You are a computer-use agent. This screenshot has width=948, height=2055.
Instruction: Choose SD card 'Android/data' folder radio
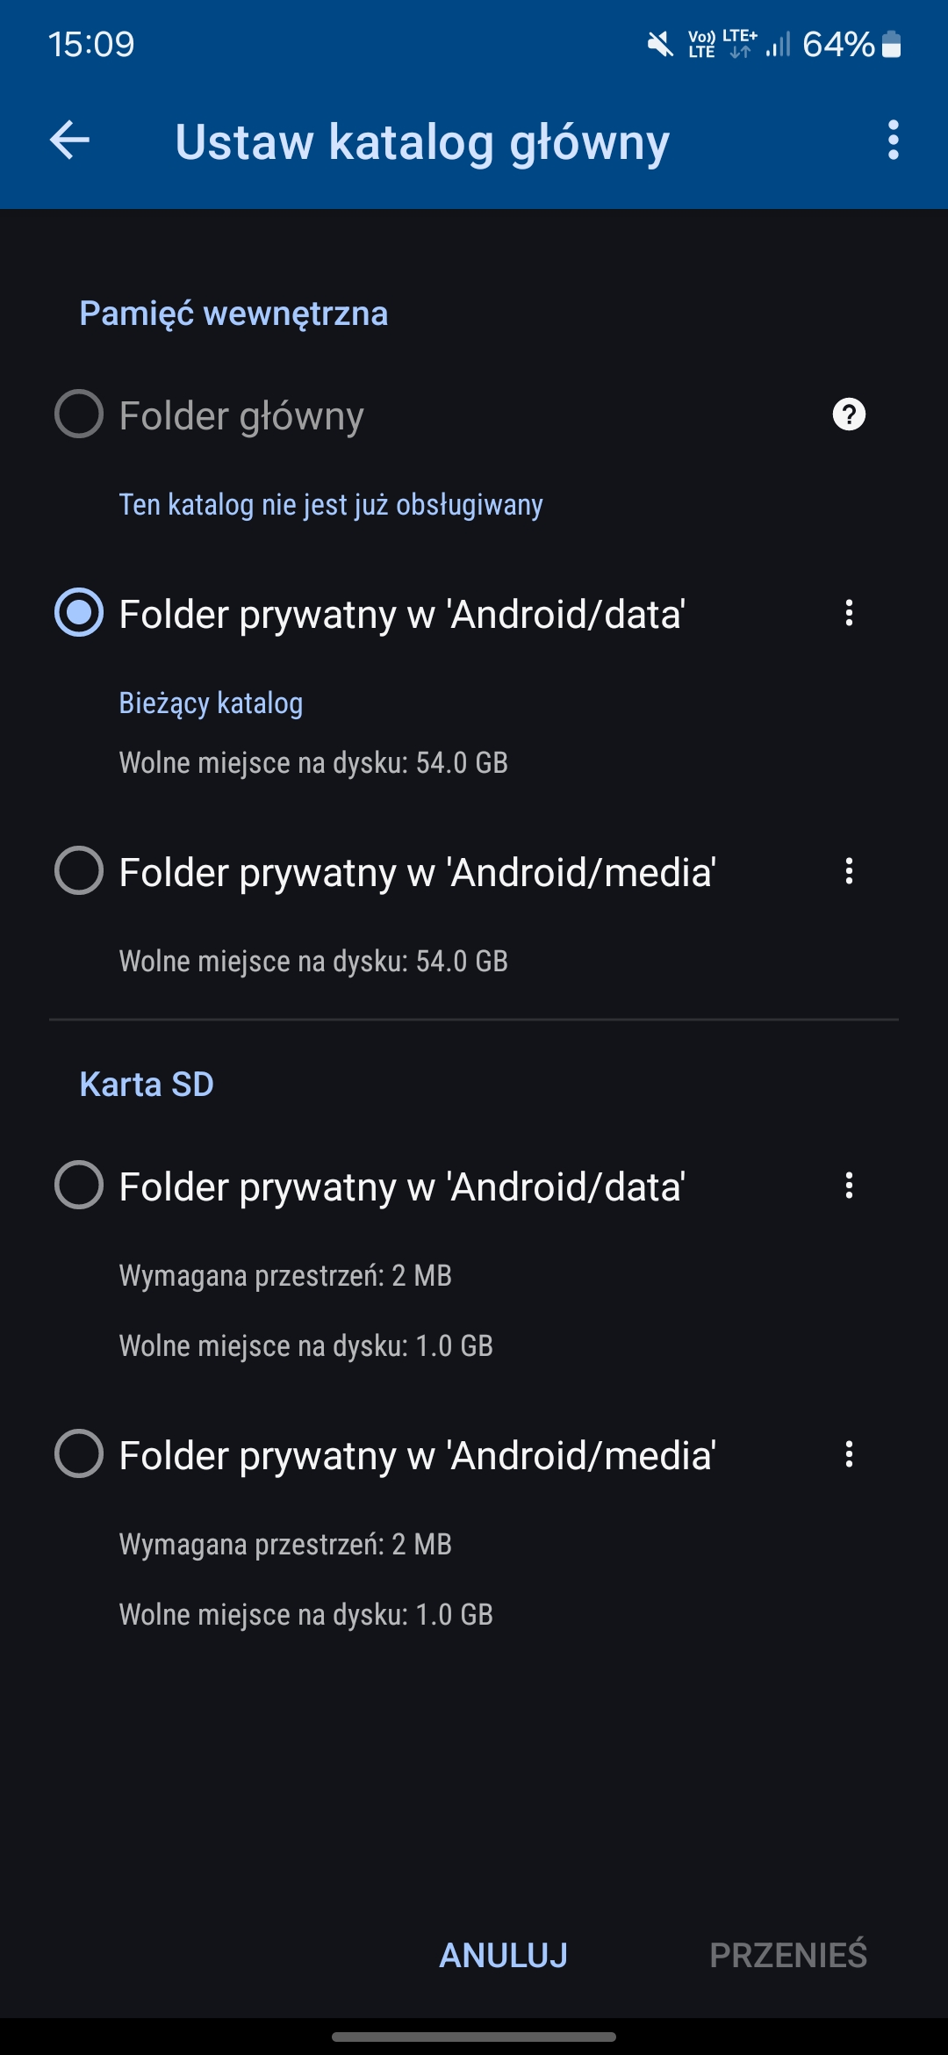pos(79,1186)
